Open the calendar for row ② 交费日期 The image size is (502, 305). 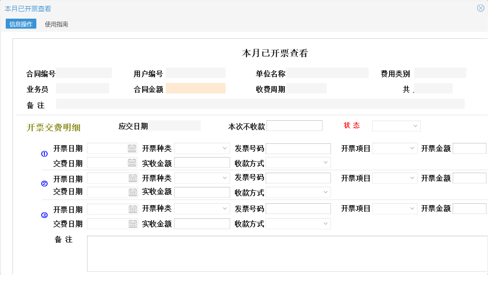click(x=132, y=192)
